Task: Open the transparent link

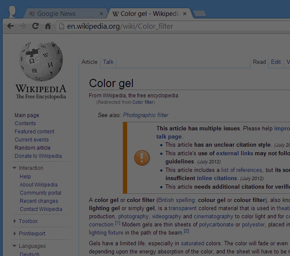Action: click(x=183, y=208)
